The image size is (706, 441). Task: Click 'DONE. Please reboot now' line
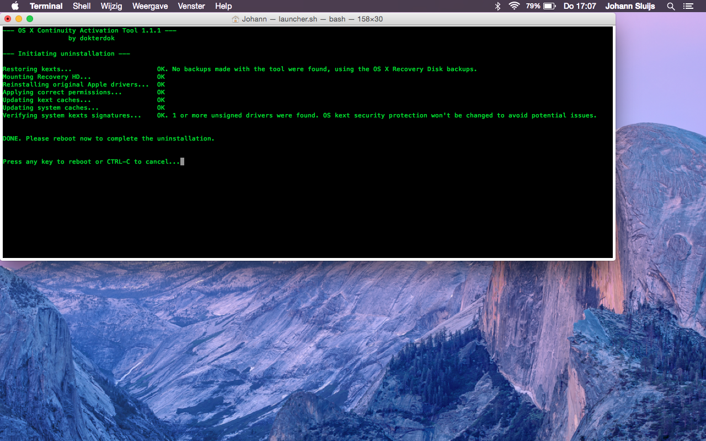click(109, 138)
